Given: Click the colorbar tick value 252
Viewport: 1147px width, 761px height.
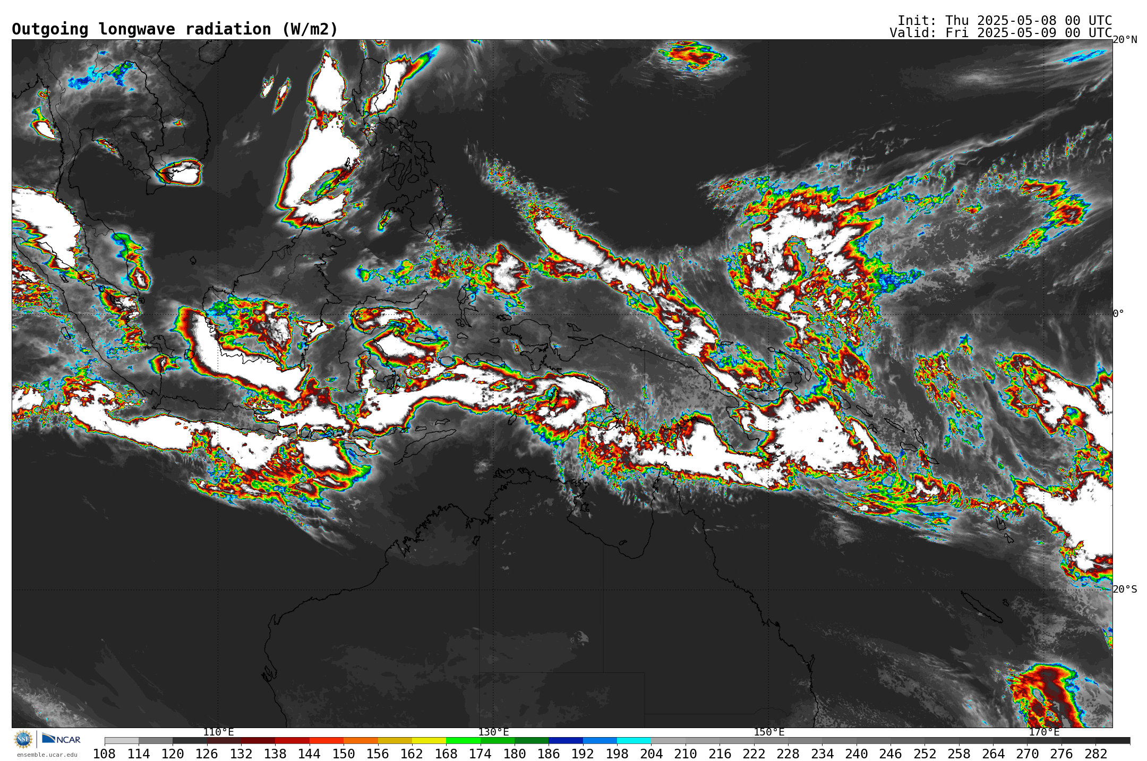Looking at the screenshot, I should (925, 754).
